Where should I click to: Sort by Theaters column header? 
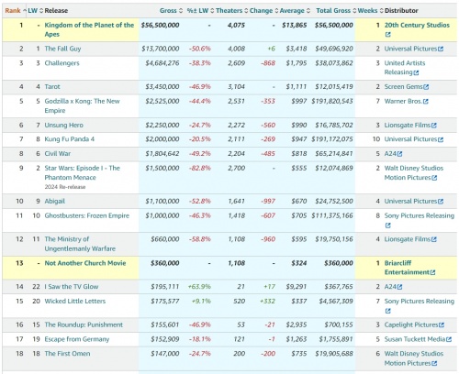point(229,11)
